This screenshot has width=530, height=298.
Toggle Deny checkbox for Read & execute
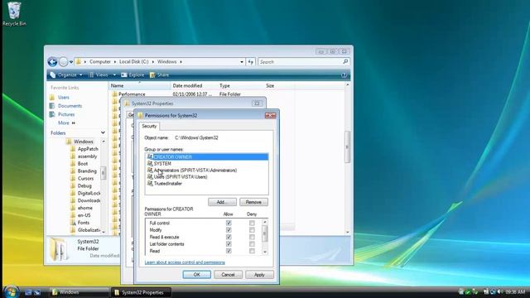[x=252, y=238]
